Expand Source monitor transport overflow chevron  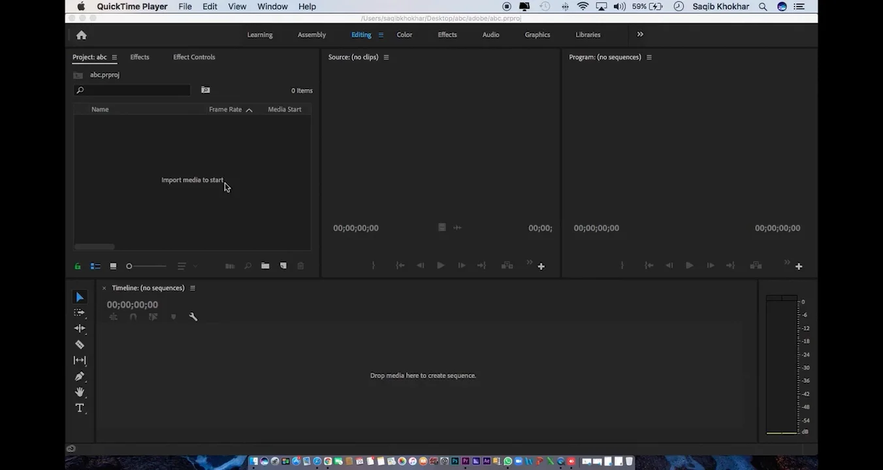point(530,263)
